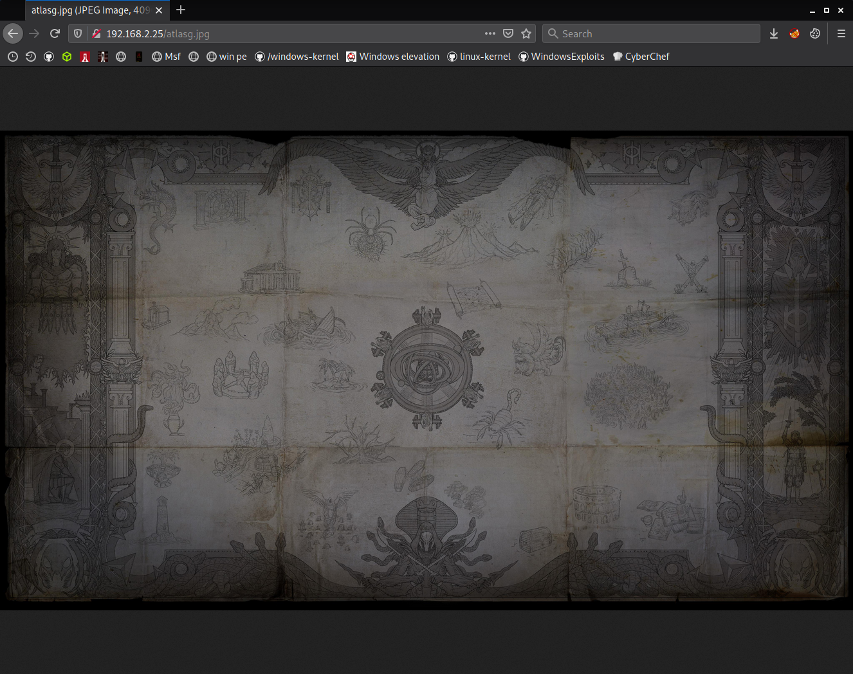Open the cookie extension icon

tap(815, 33)
